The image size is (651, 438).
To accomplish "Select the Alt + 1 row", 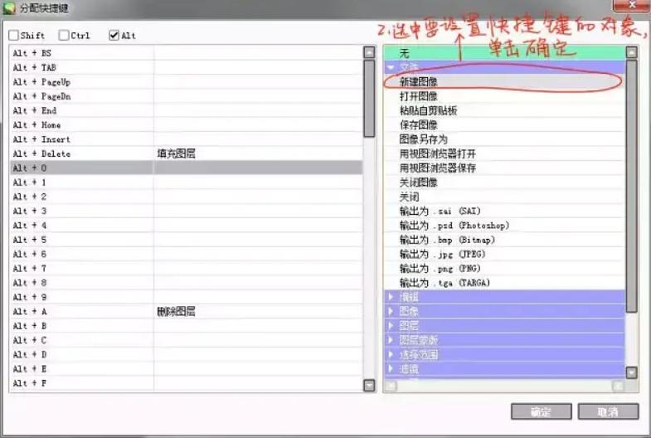I will point(186,182).
